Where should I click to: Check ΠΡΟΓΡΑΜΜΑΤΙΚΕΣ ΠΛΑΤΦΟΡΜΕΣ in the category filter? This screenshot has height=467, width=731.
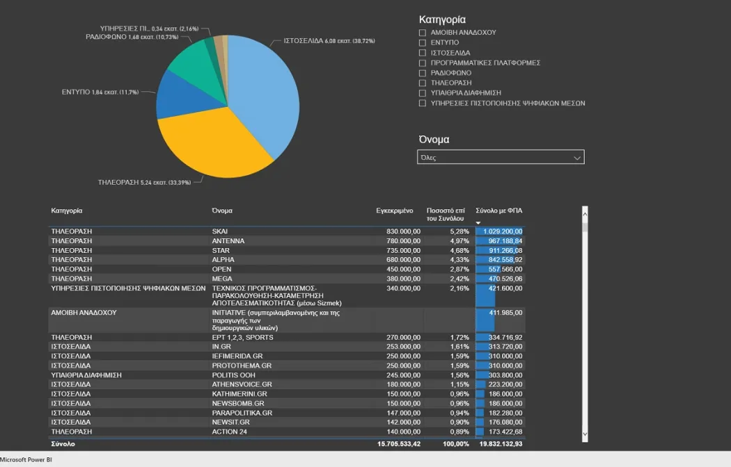423,63
